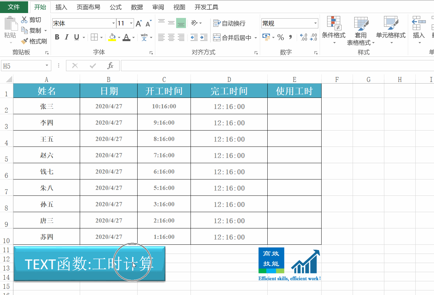
Task: Click Merge and Center (合并后居中)
Action: (232, 38)
